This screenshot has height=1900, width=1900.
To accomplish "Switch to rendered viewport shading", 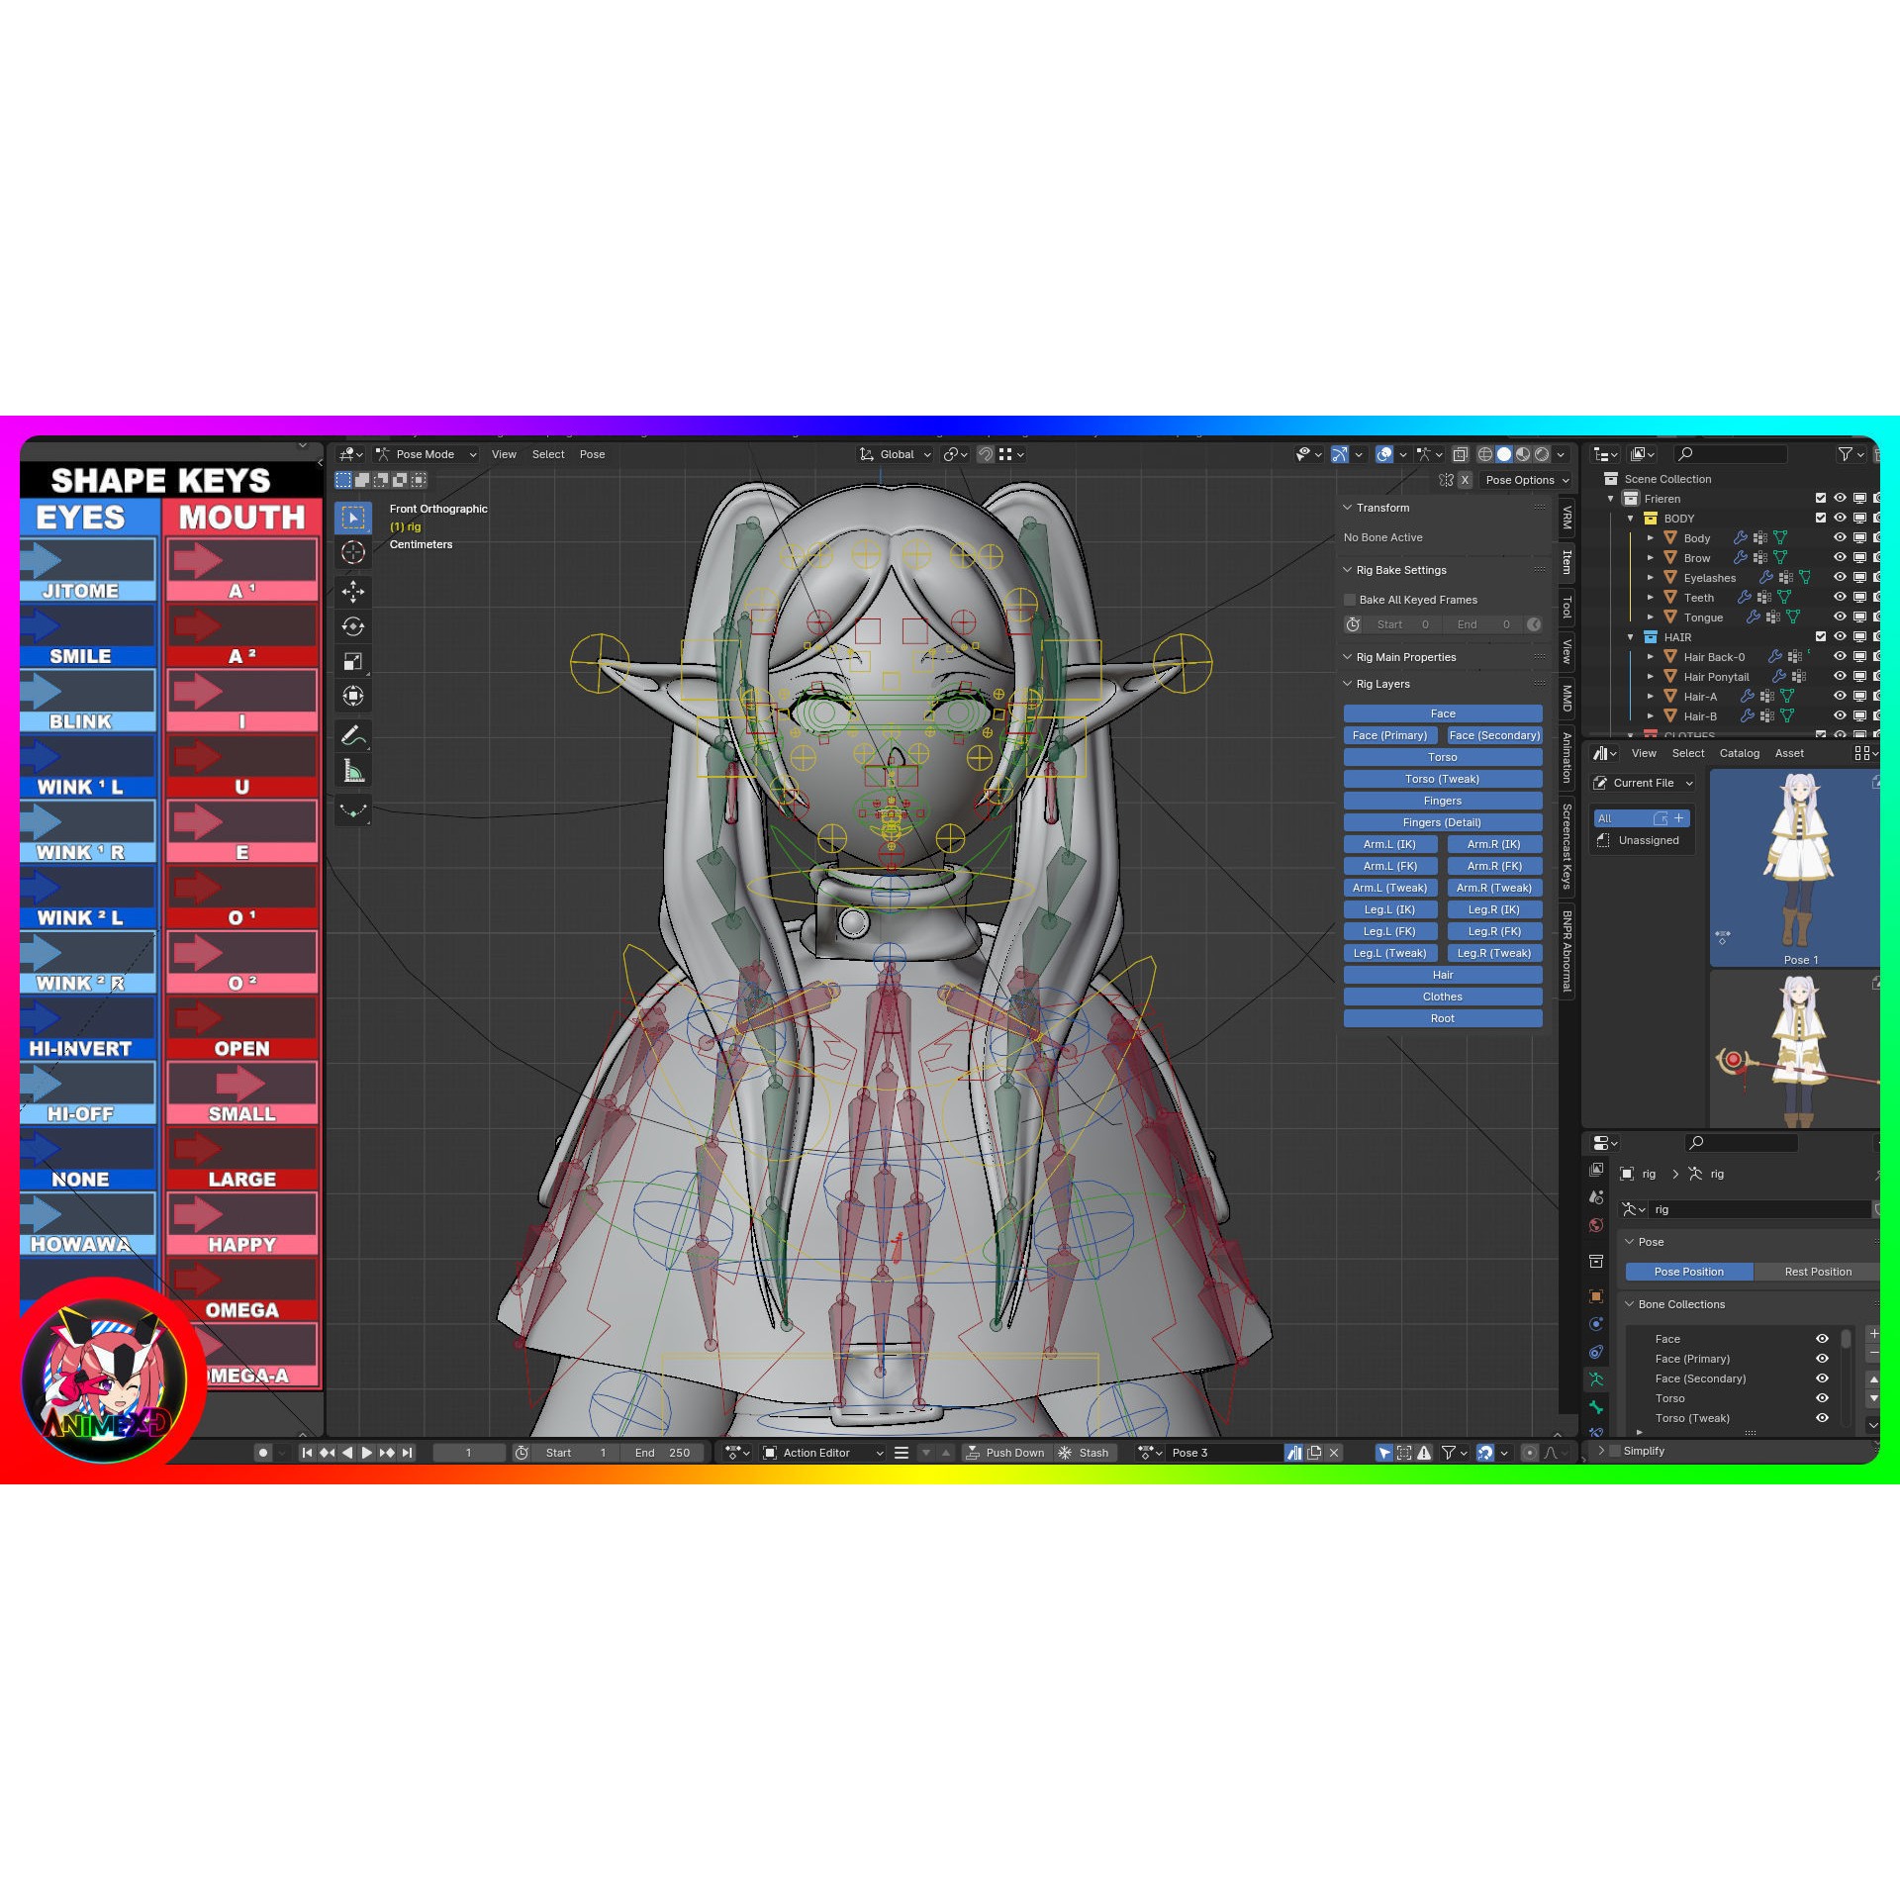I will [x=1542, y=454].
